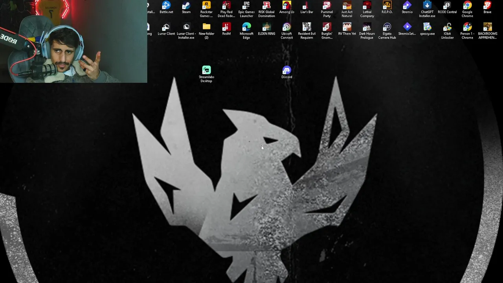Select the RV There Yet icon
This screenshot has height=283, width=503.
347,29
